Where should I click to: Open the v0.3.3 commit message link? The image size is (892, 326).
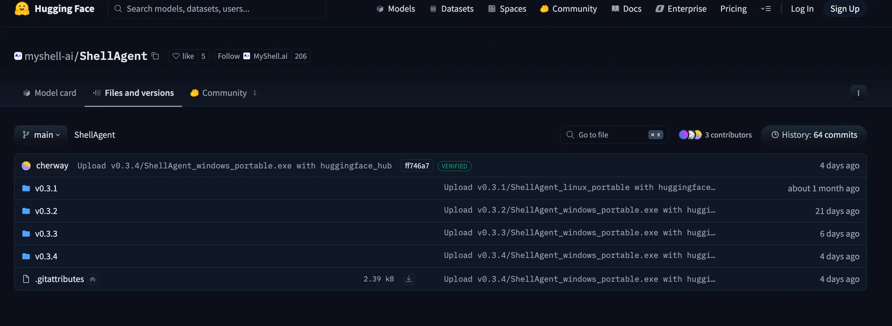[580, 232]
